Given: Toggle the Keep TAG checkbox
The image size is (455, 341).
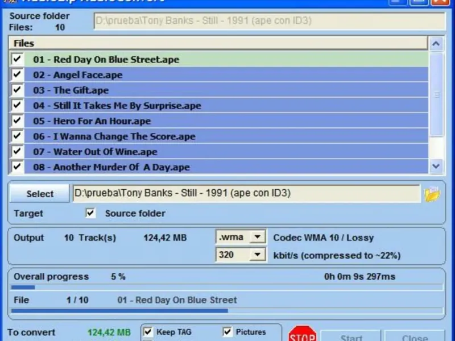Looking at the screenshot, I should pyautogui.click(x=148, y=332).
